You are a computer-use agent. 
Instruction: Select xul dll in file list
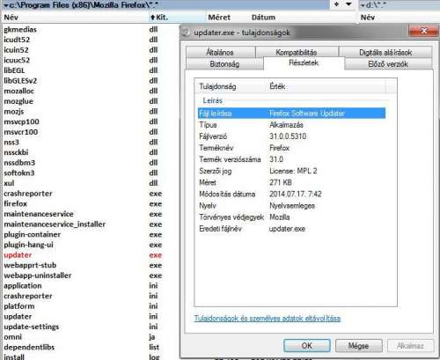point(9,183)
